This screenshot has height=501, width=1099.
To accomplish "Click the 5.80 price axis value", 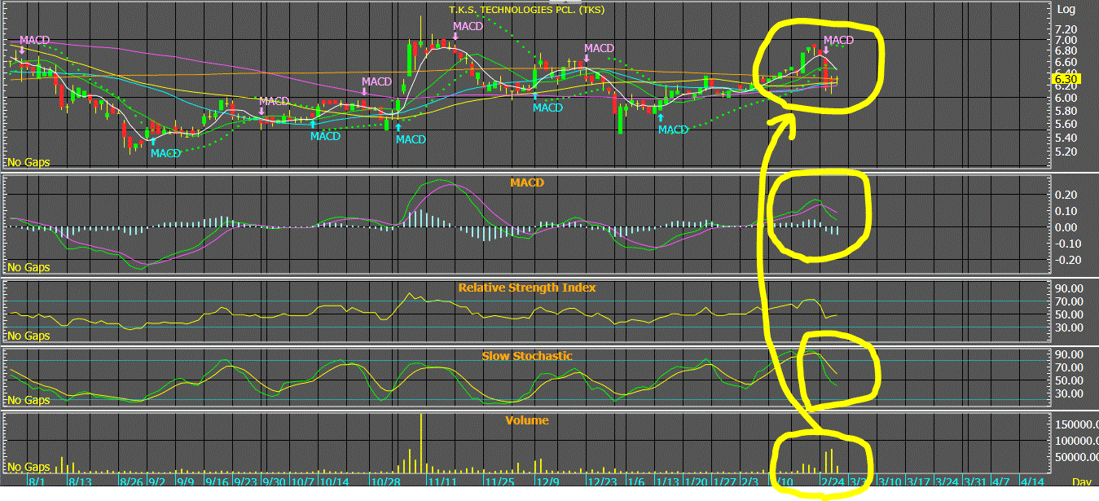I will (1066, 111).
